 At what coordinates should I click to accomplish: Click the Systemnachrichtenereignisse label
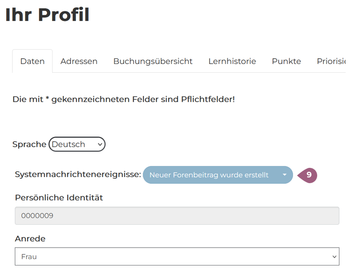[x=78, y=174]
